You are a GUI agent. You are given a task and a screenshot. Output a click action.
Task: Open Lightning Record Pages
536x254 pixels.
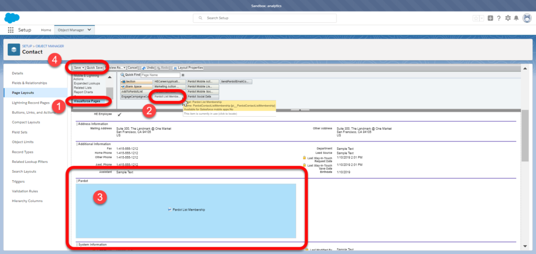click(x=30, y=103)
